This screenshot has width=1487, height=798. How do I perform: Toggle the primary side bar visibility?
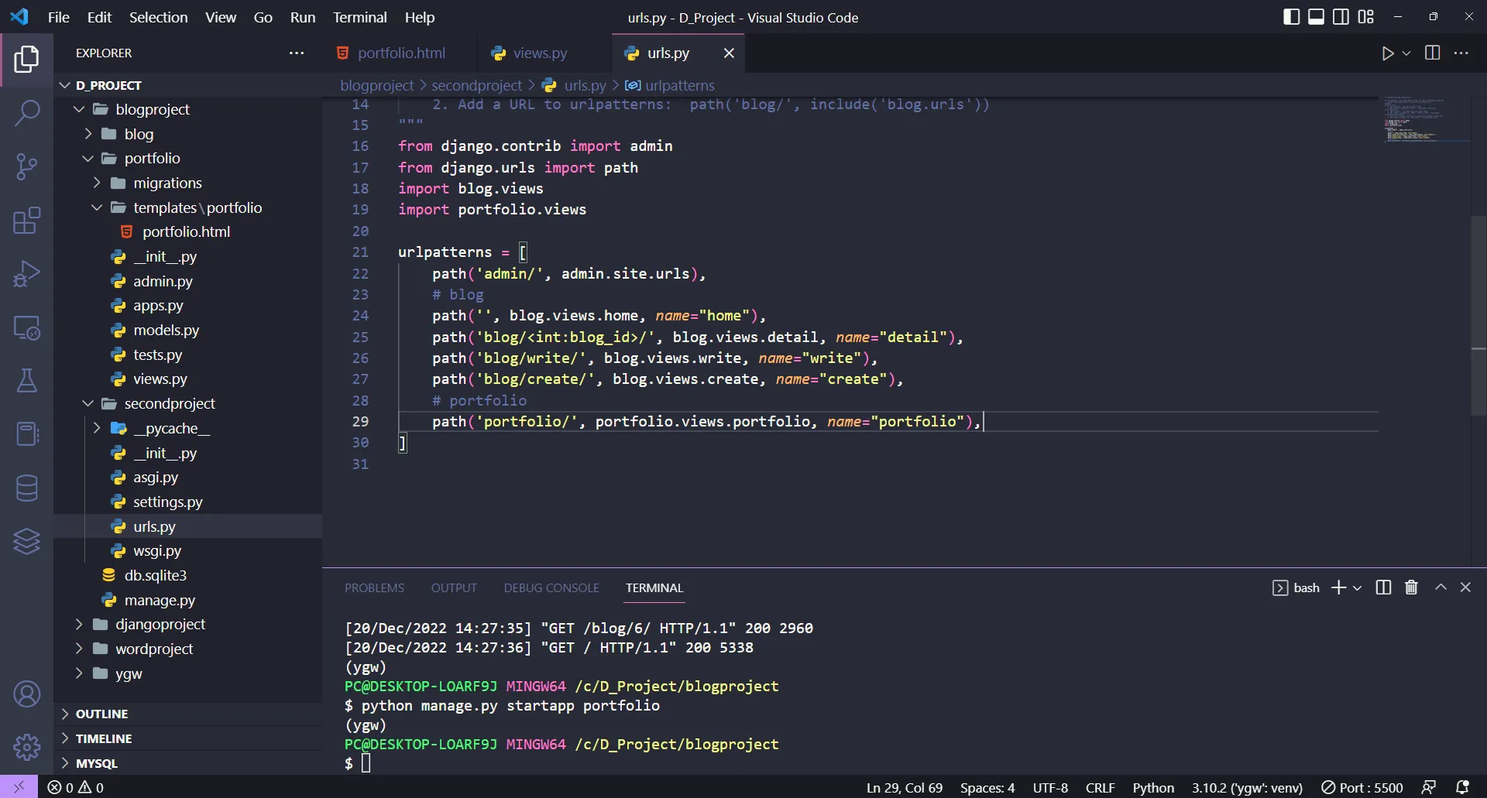coord(1291,17)
